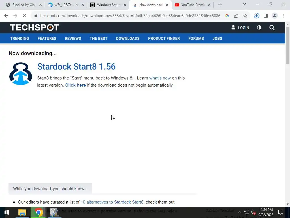Screen dimensions: 290x218
Task: Open tab search chevron
Action: tap(244, 4)
